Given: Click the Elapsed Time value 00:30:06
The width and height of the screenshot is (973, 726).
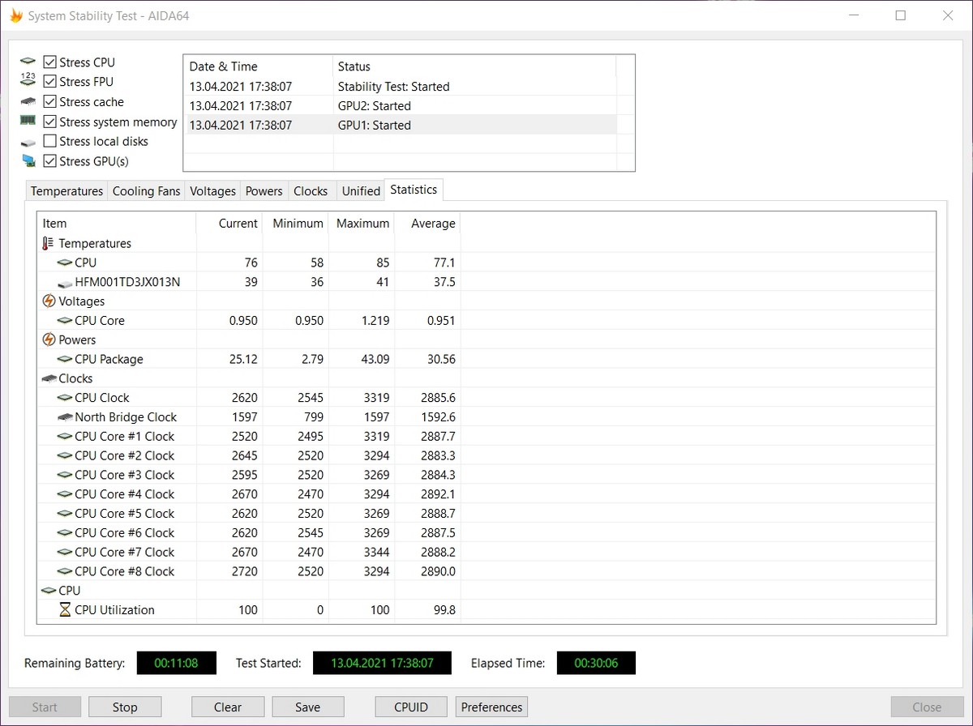Looking at the screenshot, I should coord(596,663).
